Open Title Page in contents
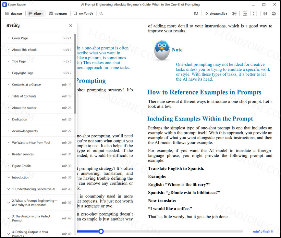 click(38, 61)
